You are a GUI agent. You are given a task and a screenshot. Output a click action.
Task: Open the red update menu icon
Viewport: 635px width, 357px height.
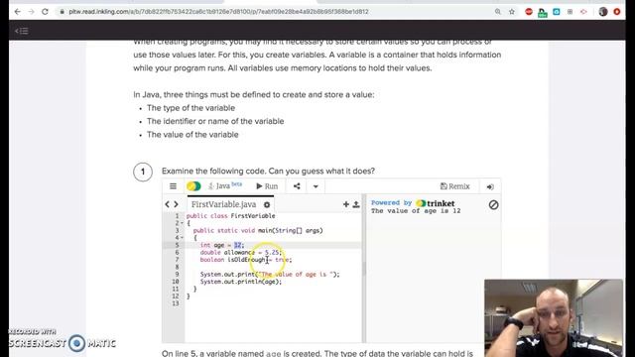click(x=617, y=12)
